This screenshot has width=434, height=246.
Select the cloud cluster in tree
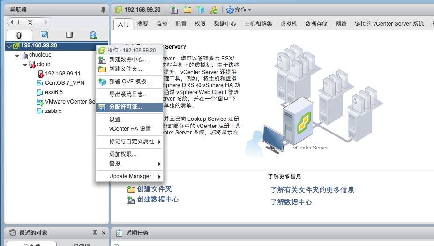click(x=44, y=64)
